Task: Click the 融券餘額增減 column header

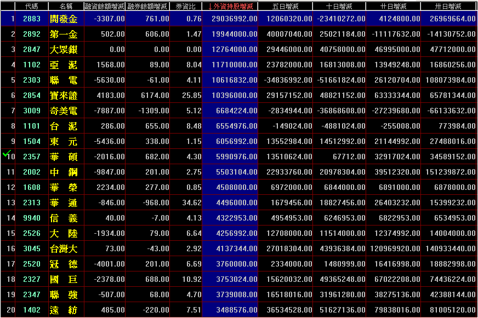Action: click(x=147, y=6)
